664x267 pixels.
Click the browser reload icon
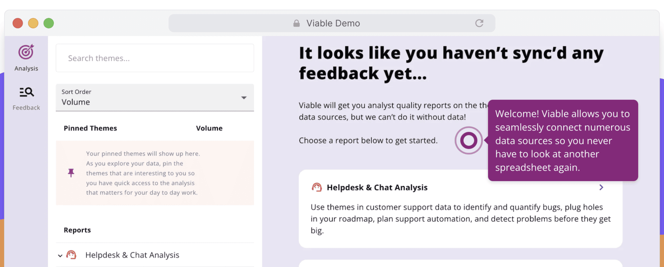click(x=479, y=23)
